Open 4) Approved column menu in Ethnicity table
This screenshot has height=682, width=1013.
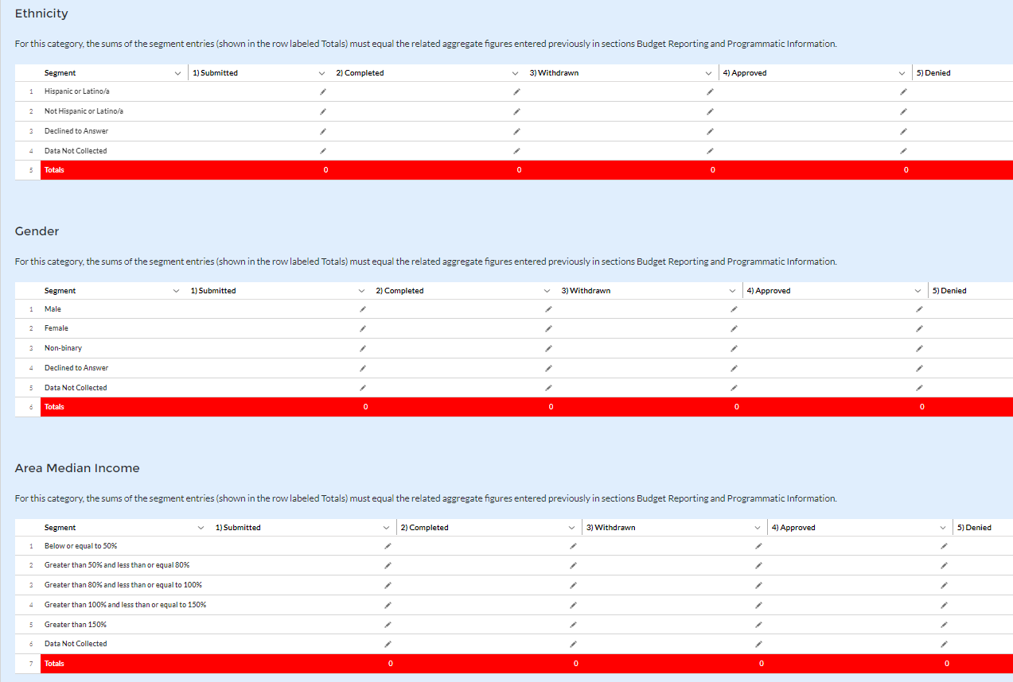coord(902,73)
